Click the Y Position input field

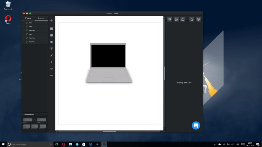35,126
